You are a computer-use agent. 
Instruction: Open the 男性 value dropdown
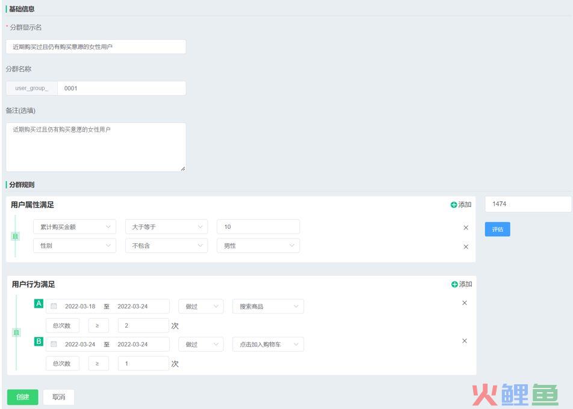(258, 246)
